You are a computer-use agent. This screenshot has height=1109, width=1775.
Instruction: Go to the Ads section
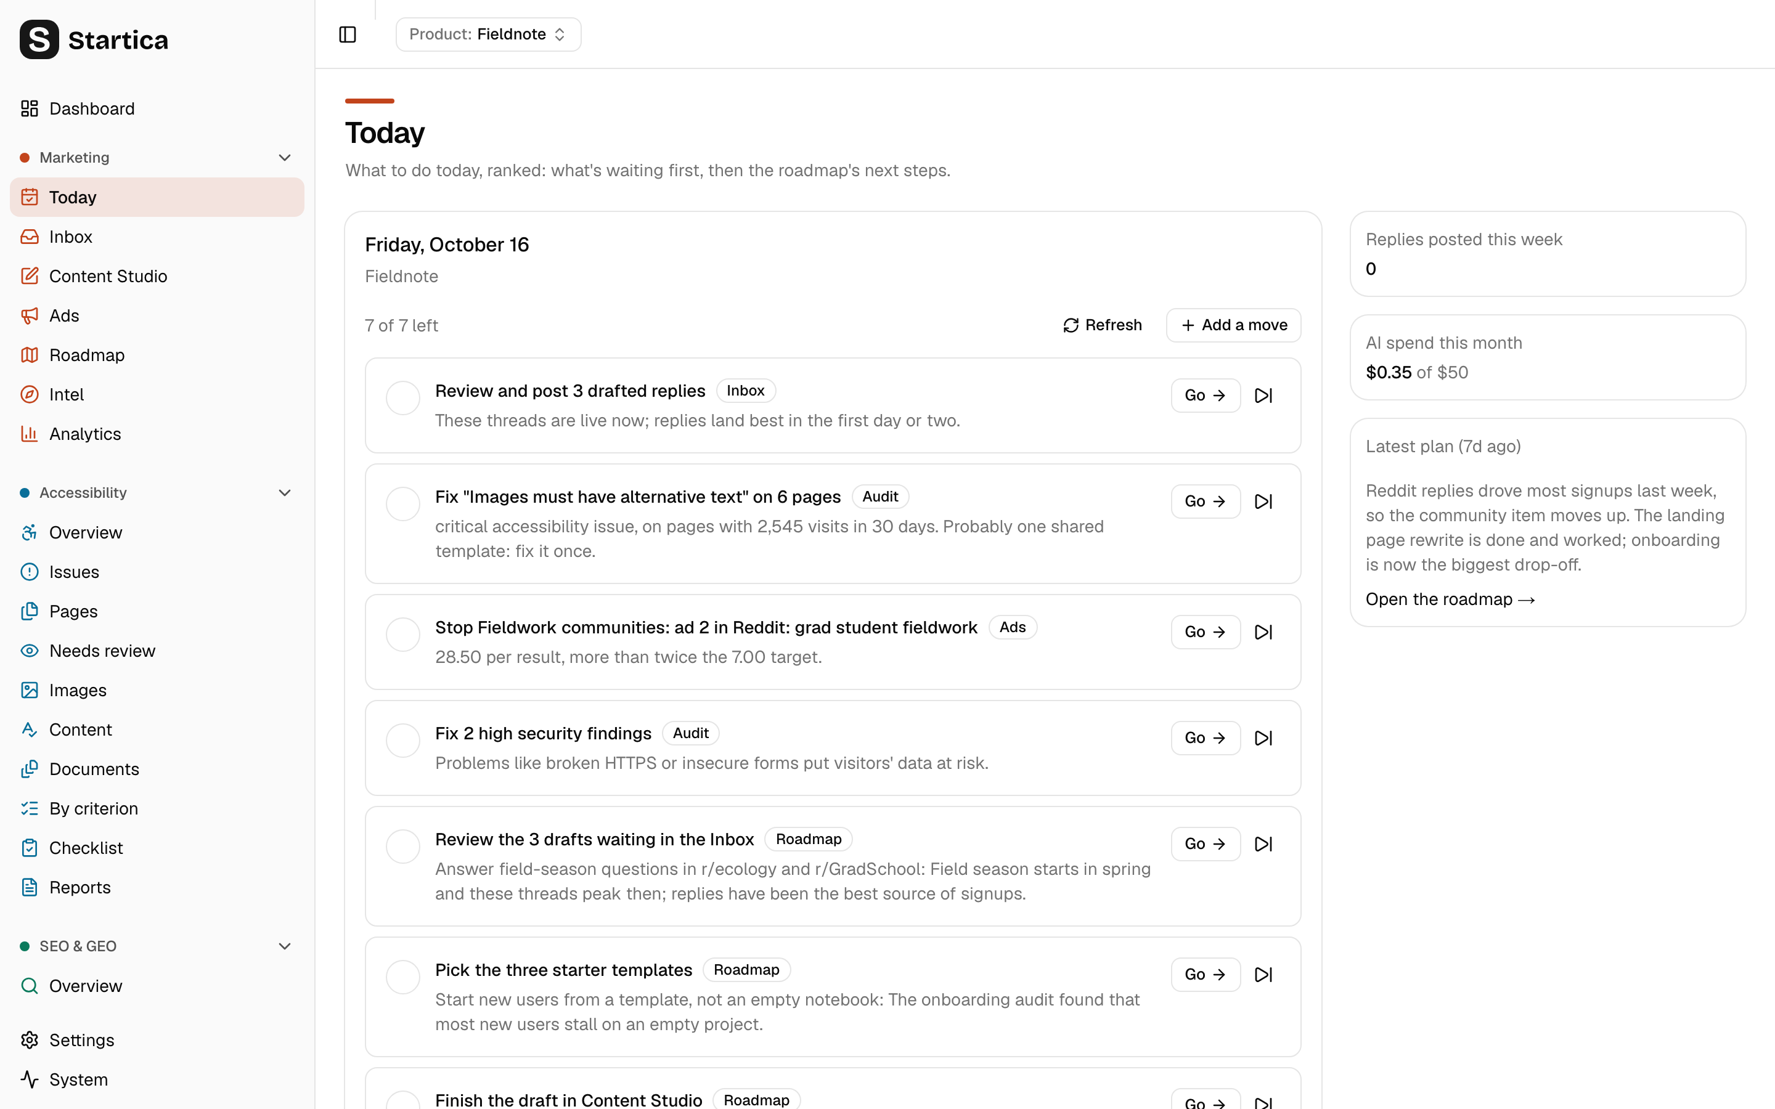point(157,315)
